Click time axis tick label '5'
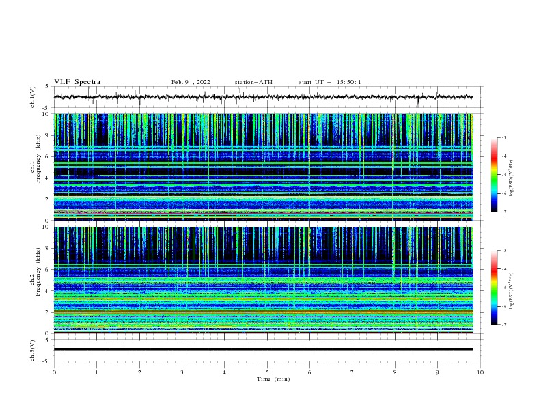This screenshot has width=541, height=418. [267, 372]
